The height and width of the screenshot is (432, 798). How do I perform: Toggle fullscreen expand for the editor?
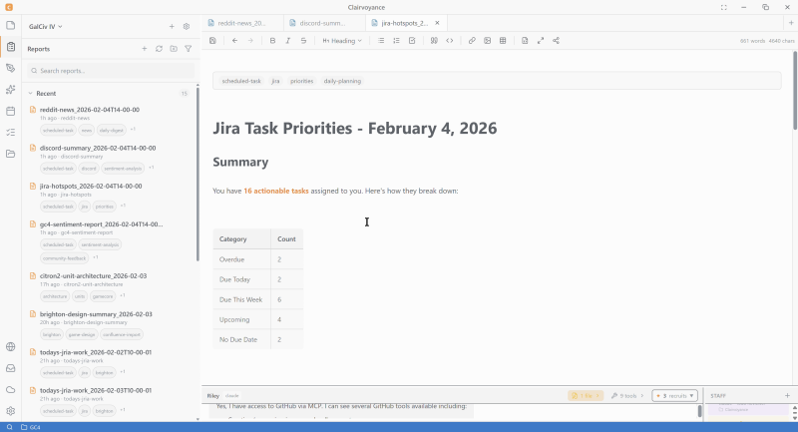(x=541, y=41)
